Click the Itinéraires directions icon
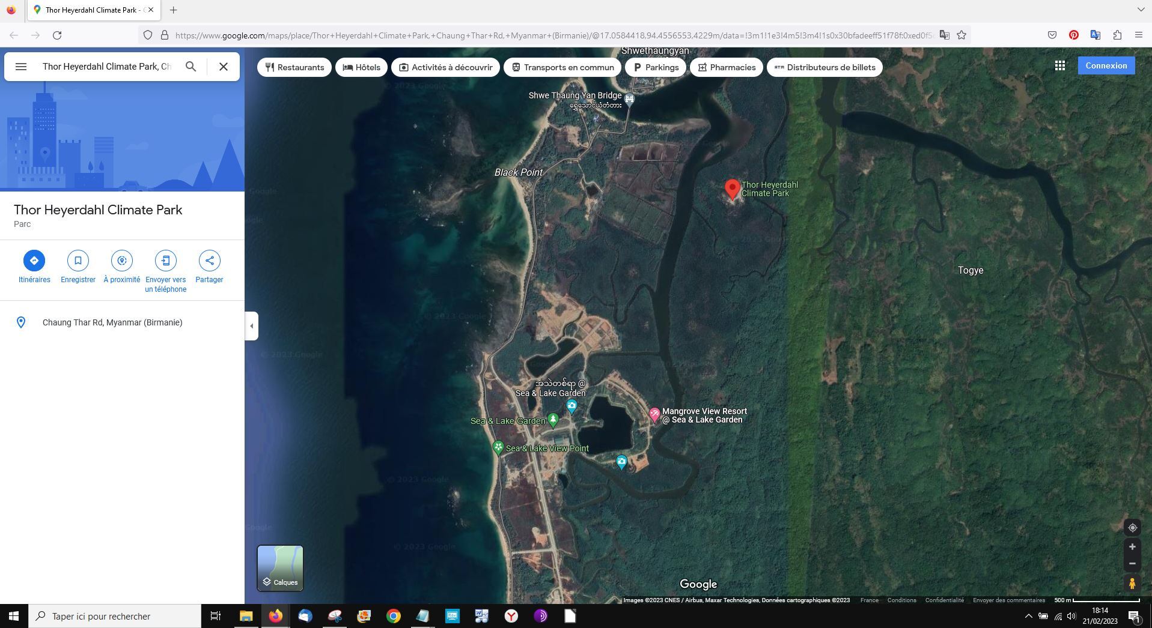The image size is (1152, 628). [34, 261]
